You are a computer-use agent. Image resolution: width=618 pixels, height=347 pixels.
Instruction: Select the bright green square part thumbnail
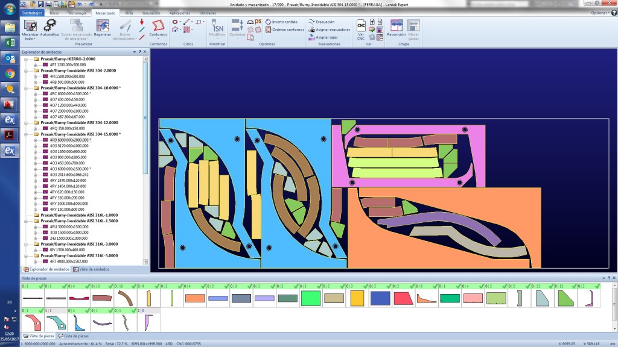pyautogui.click(x=311, y=298)
